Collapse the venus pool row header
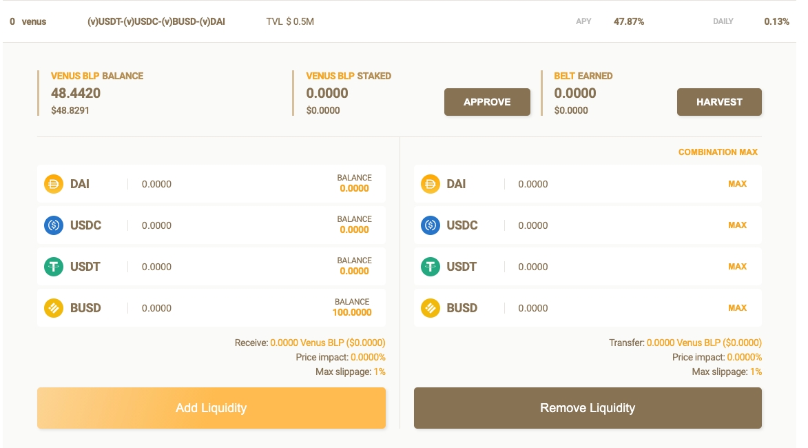Image resolution: width=808 pixels, height=448 pixels. pos(400,21)
